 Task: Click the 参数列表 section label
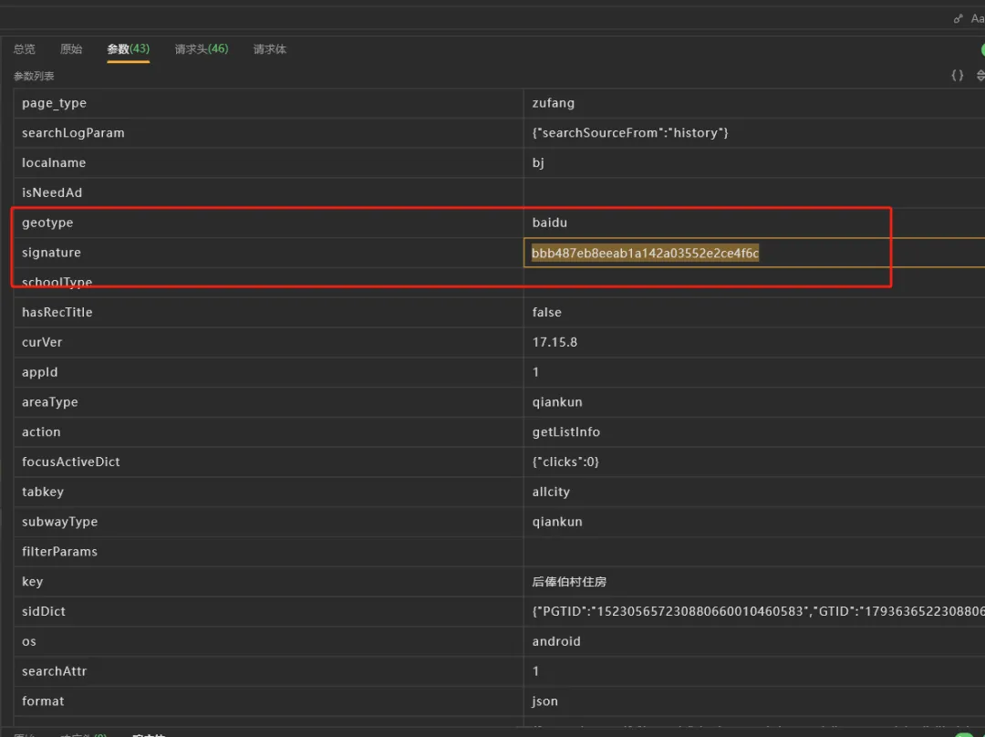click(34, 76)
